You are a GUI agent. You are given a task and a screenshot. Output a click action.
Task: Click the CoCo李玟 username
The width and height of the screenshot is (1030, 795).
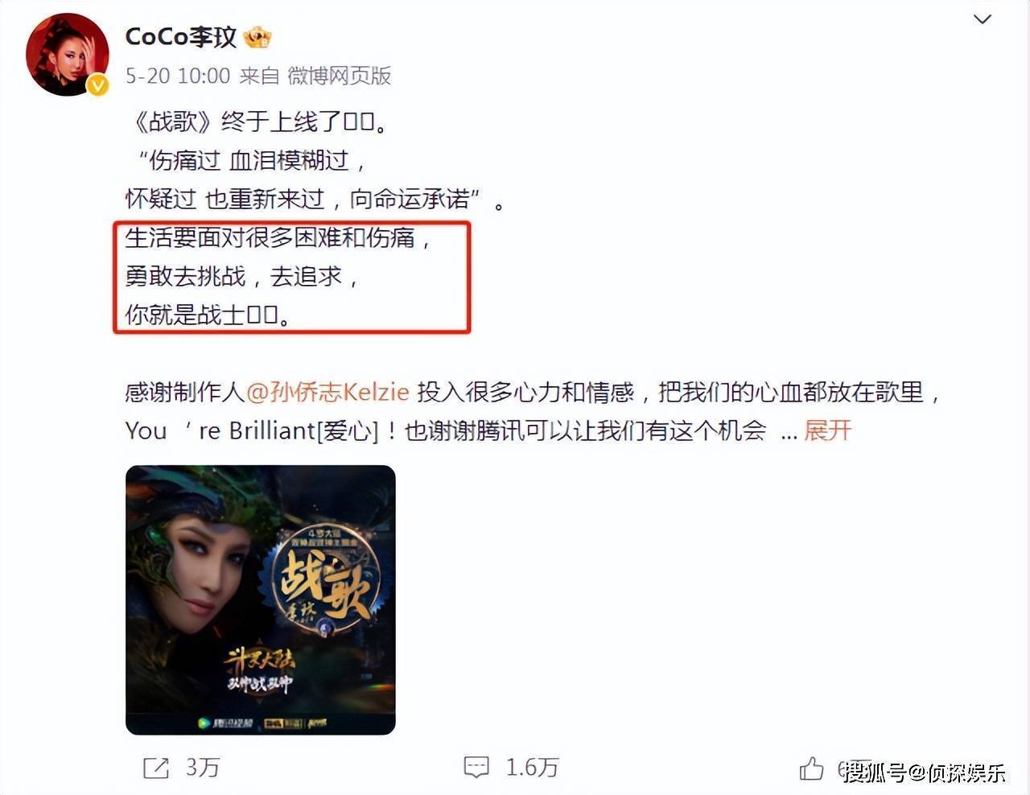tap(181, 37)
